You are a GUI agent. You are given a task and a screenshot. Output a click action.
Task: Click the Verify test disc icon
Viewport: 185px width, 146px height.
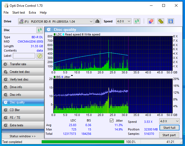(x=5, y=79)
